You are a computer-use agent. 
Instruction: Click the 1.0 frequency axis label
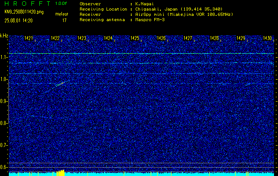(3, 79)
